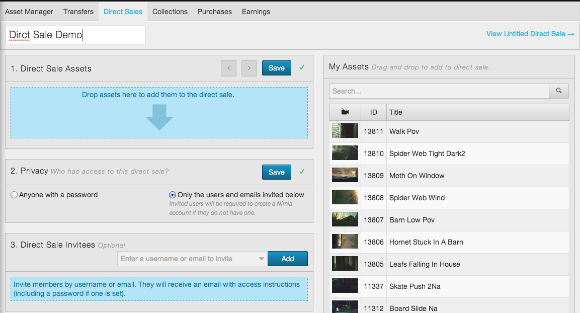
Task: Click the 'Walk Pov' title text
Action: click(x=404, y=131)
